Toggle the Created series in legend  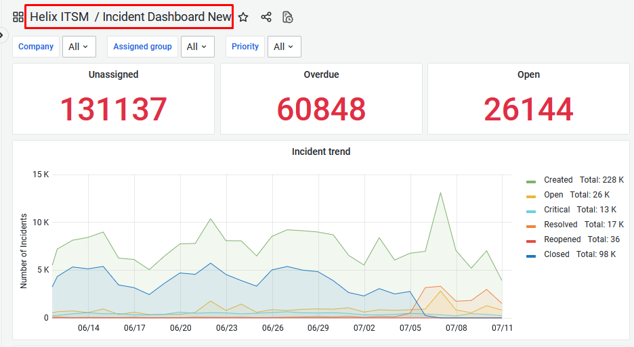pyautogui.click(x=558, y=180)
